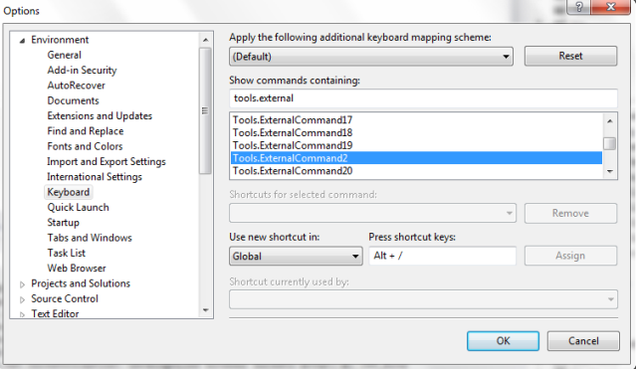Expand the Projects and Solutions node

[x=22, y=284]
